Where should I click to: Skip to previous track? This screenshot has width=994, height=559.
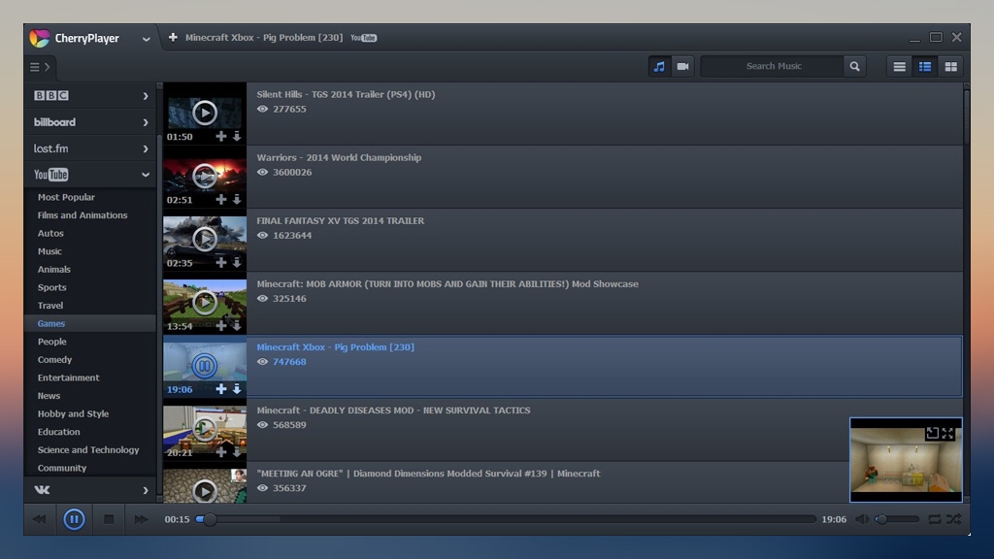click(x=39, y=520)
